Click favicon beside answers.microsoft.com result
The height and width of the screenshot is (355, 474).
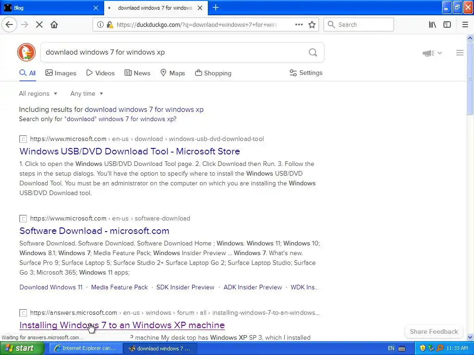(23, 313)
